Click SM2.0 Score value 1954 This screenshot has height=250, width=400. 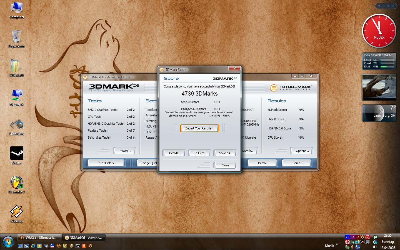pyautogui.click(x=217, y=102)
